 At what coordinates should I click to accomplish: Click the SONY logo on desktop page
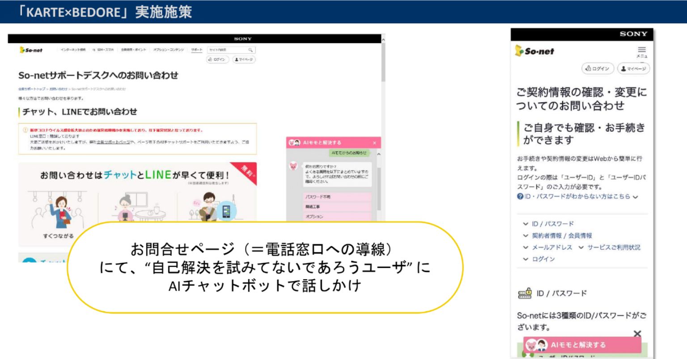click(x=243, y=39)
